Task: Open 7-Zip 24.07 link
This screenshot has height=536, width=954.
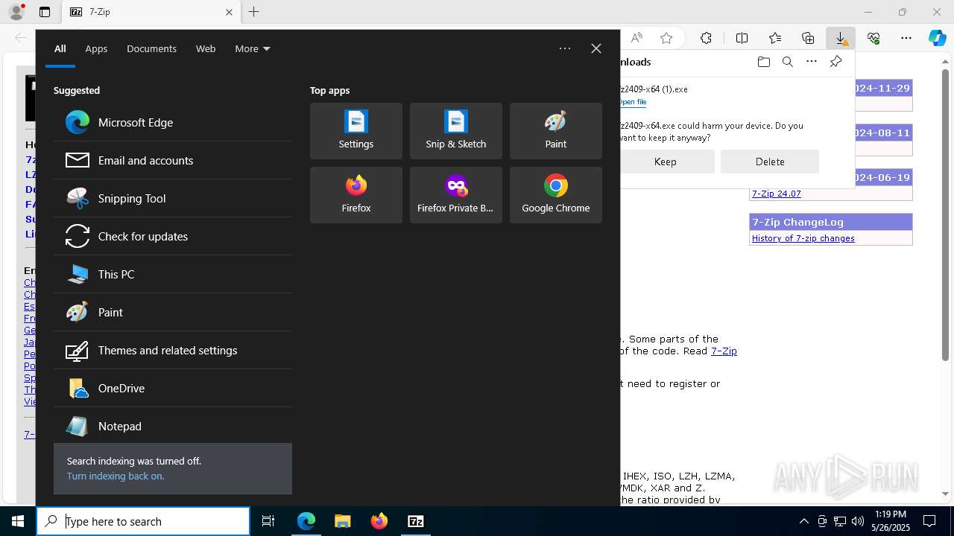Action: pos(777,194)
